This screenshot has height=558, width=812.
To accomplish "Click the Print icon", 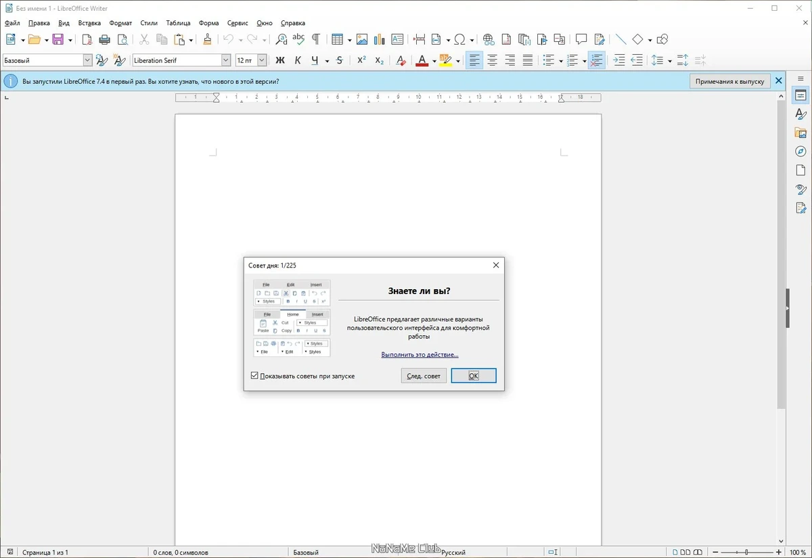I will [x=104, y=39].
